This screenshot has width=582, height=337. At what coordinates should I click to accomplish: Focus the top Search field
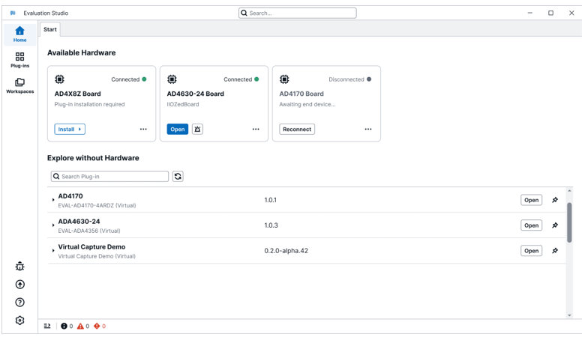(x=297, y=13)
